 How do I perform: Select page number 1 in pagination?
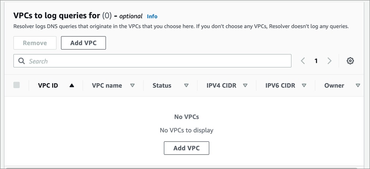point(316,61)
